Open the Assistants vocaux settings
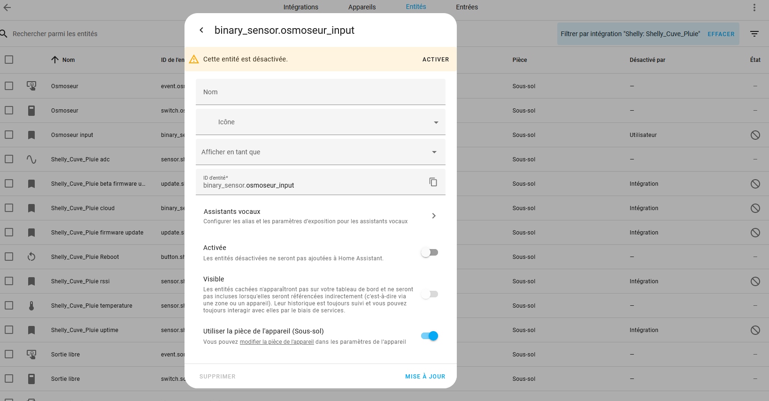 (321, 216)
